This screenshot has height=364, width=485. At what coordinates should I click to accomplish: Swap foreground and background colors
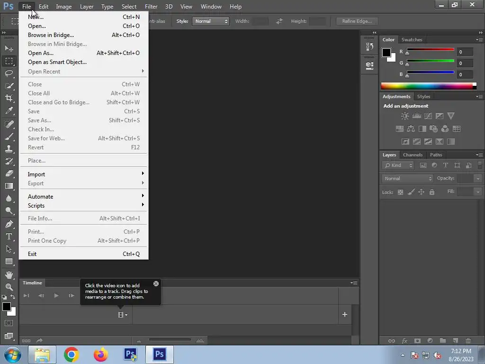click(x=13, y=297)
